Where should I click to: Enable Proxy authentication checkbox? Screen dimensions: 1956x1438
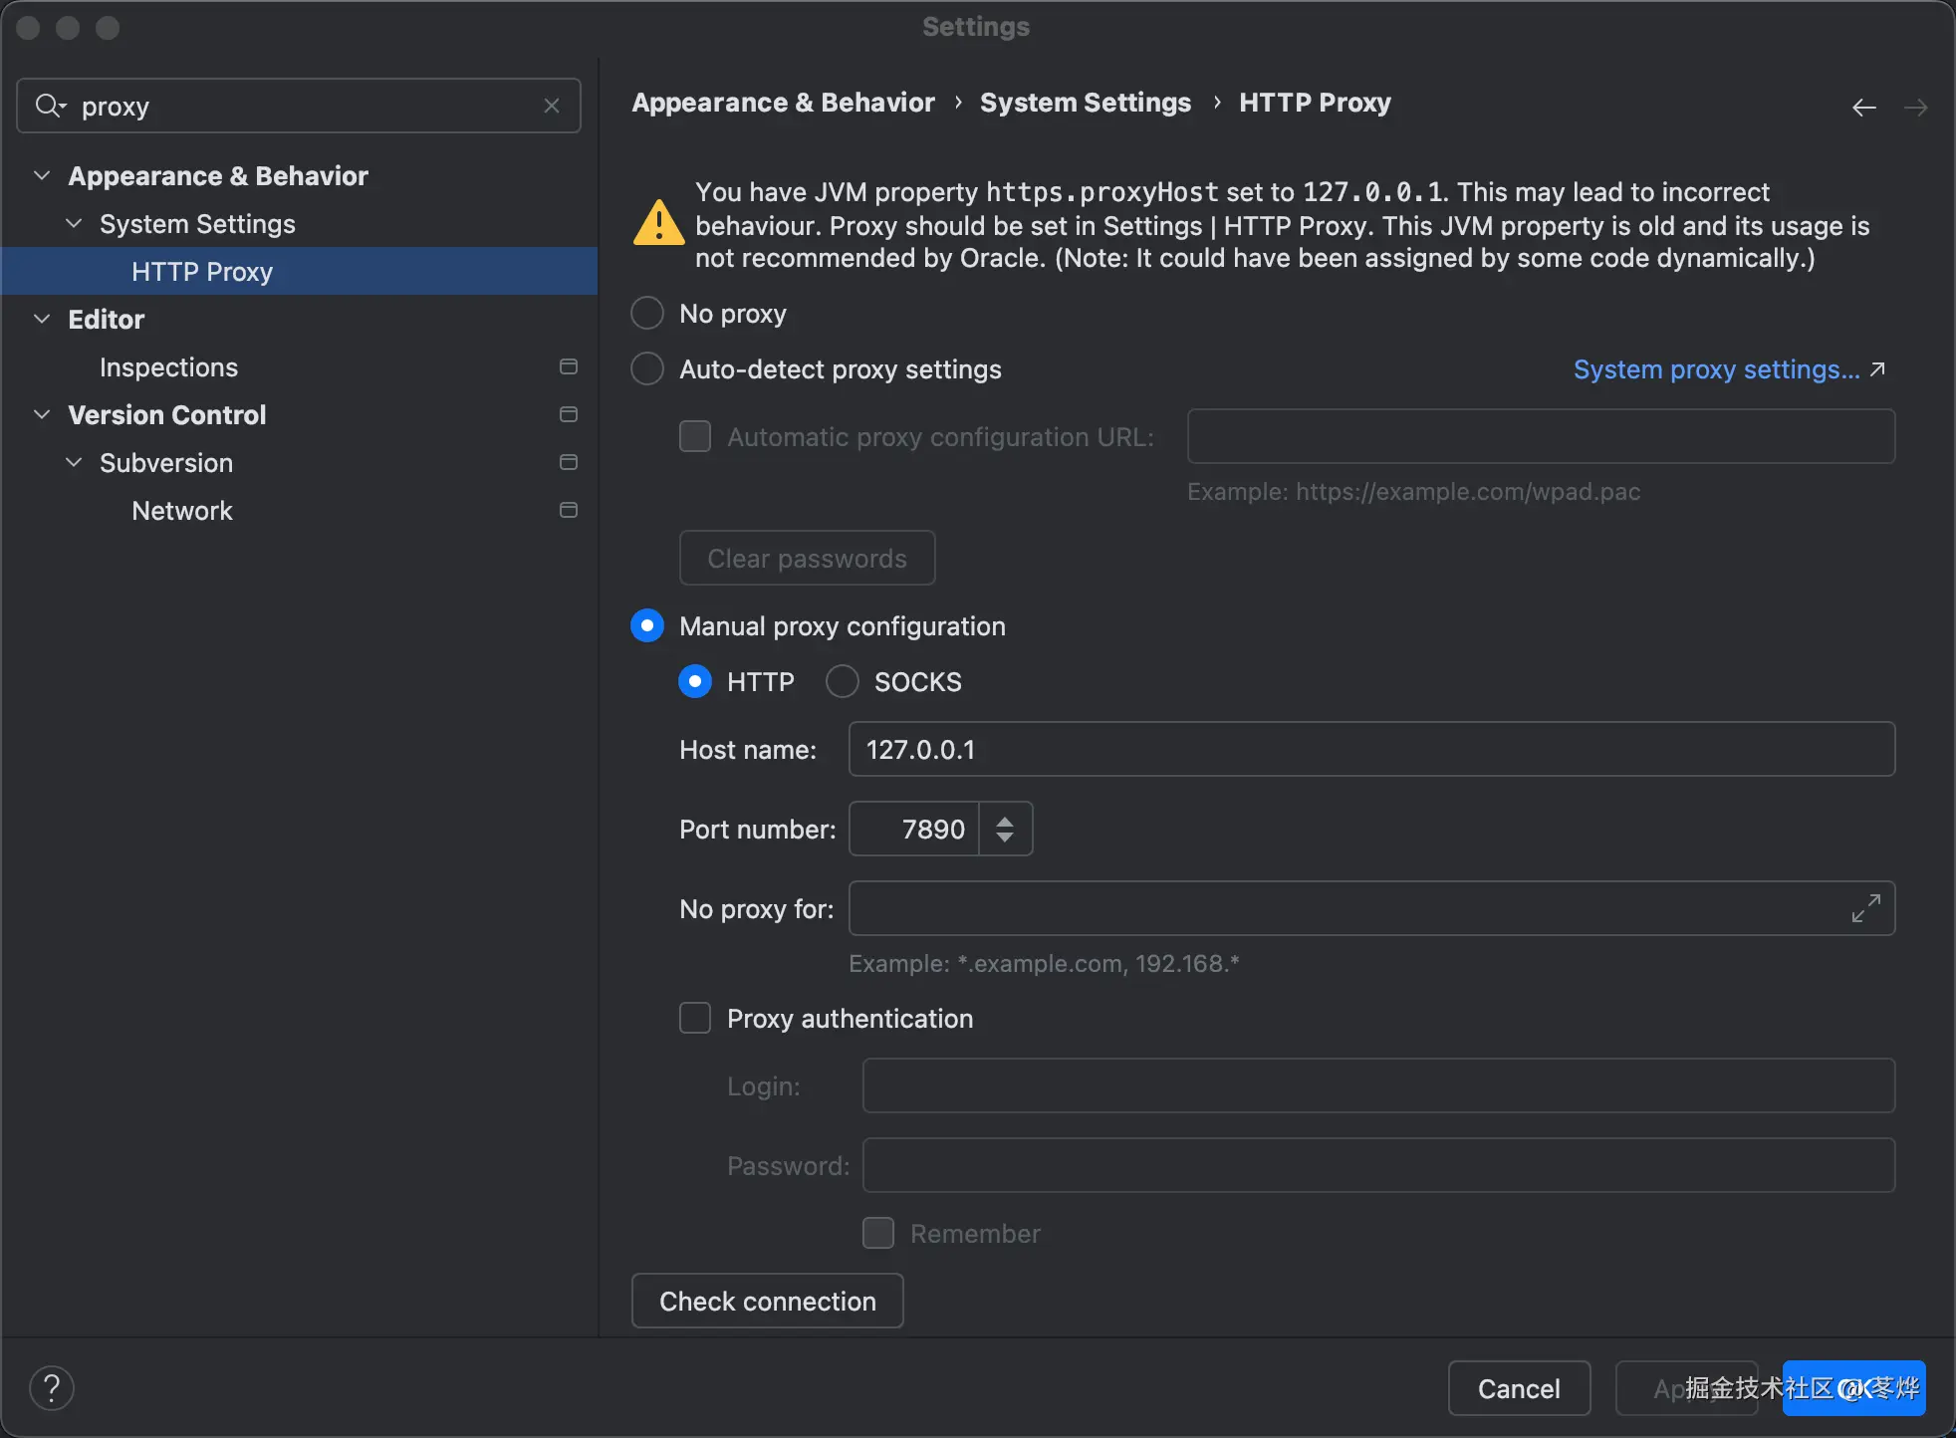[x=695, y=1019]
